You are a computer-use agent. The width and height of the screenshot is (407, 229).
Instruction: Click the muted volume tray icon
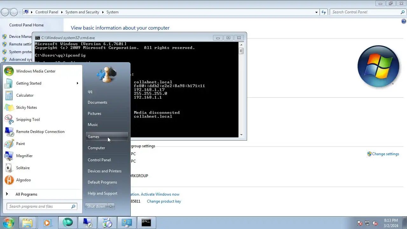pyautogui.click(x=375, y=223)
